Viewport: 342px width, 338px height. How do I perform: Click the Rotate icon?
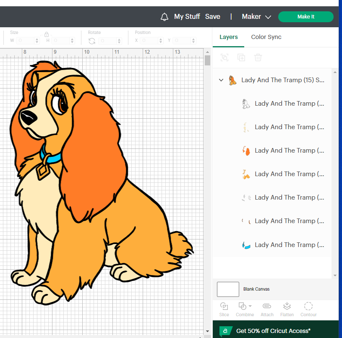pos(92,41)
